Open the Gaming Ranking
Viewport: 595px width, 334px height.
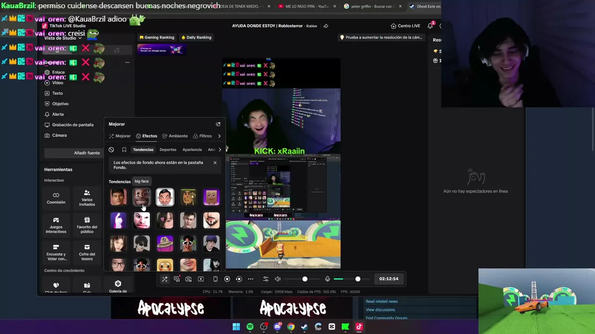[x=157, y=38]
